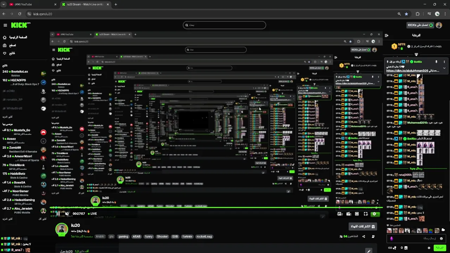450x253 pixels.
Task: Show more followed channels
Action: [x=7, y=116]
